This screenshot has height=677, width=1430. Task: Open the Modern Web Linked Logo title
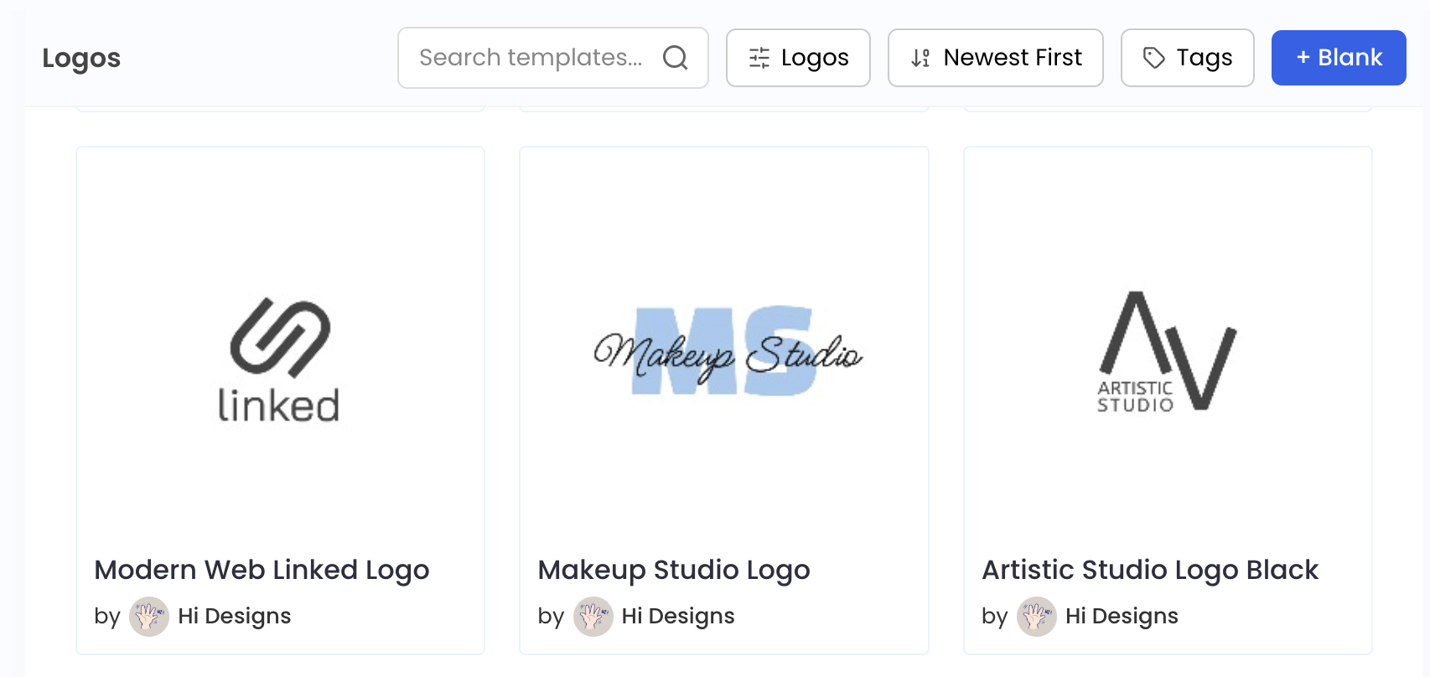262,570
